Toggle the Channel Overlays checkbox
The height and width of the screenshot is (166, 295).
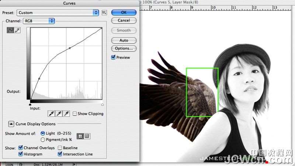click(21, 148)
